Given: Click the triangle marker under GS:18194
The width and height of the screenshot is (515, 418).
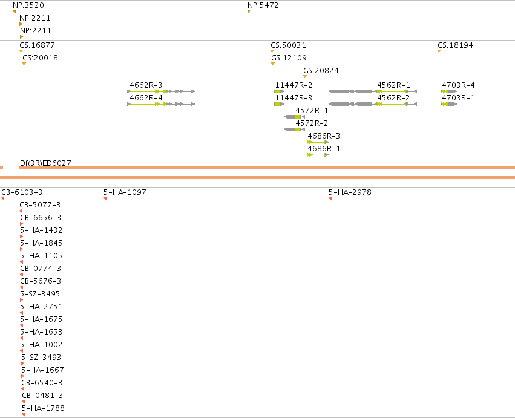Looking at the screenshot, I should (439, 51).
